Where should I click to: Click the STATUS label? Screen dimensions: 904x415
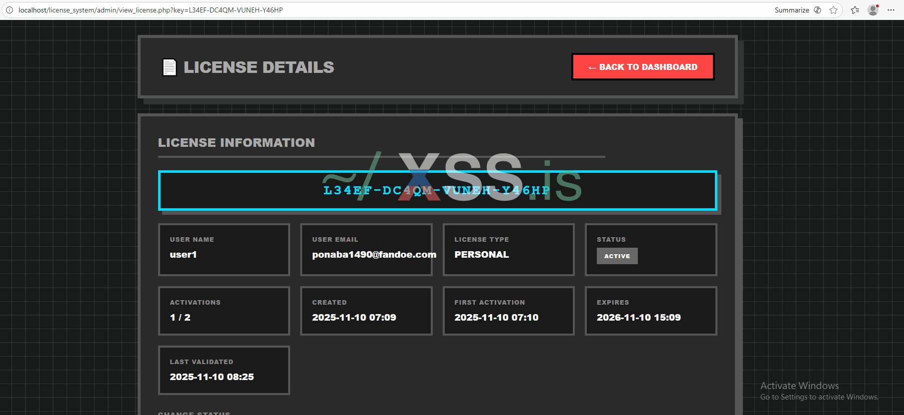[x=611, y=240]
